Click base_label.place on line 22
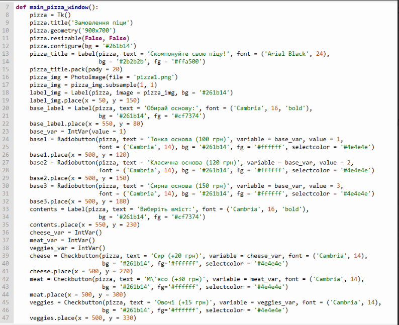The image size is (399, 325). (57, 124)
